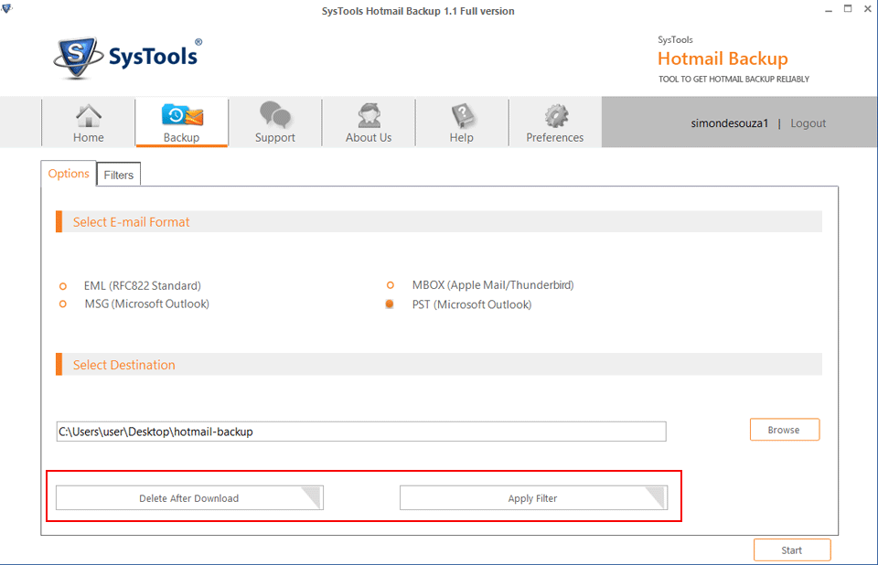Click the SysTools shield logo
The height and width of the screenshot is (565, 878).
click(x=78, y=57)
